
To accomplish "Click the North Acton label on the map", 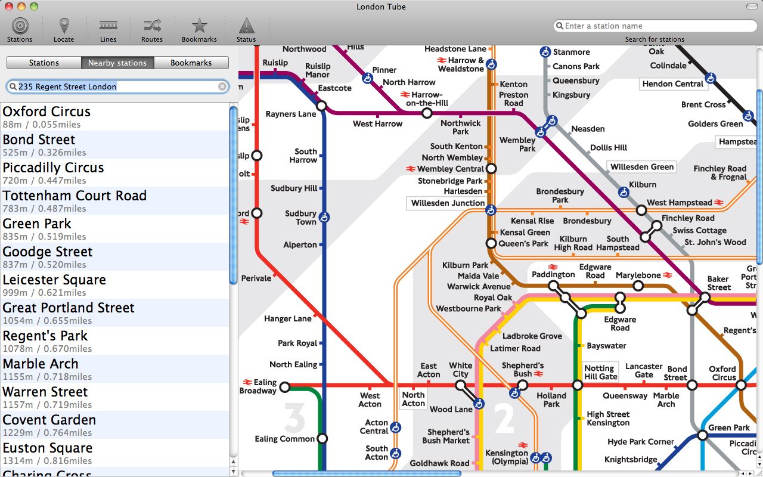I will tap(413, 399).
